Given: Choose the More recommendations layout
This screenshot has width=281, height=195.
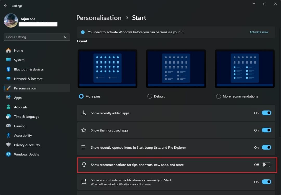Looking at the screenshot, I should pos(218,96).
